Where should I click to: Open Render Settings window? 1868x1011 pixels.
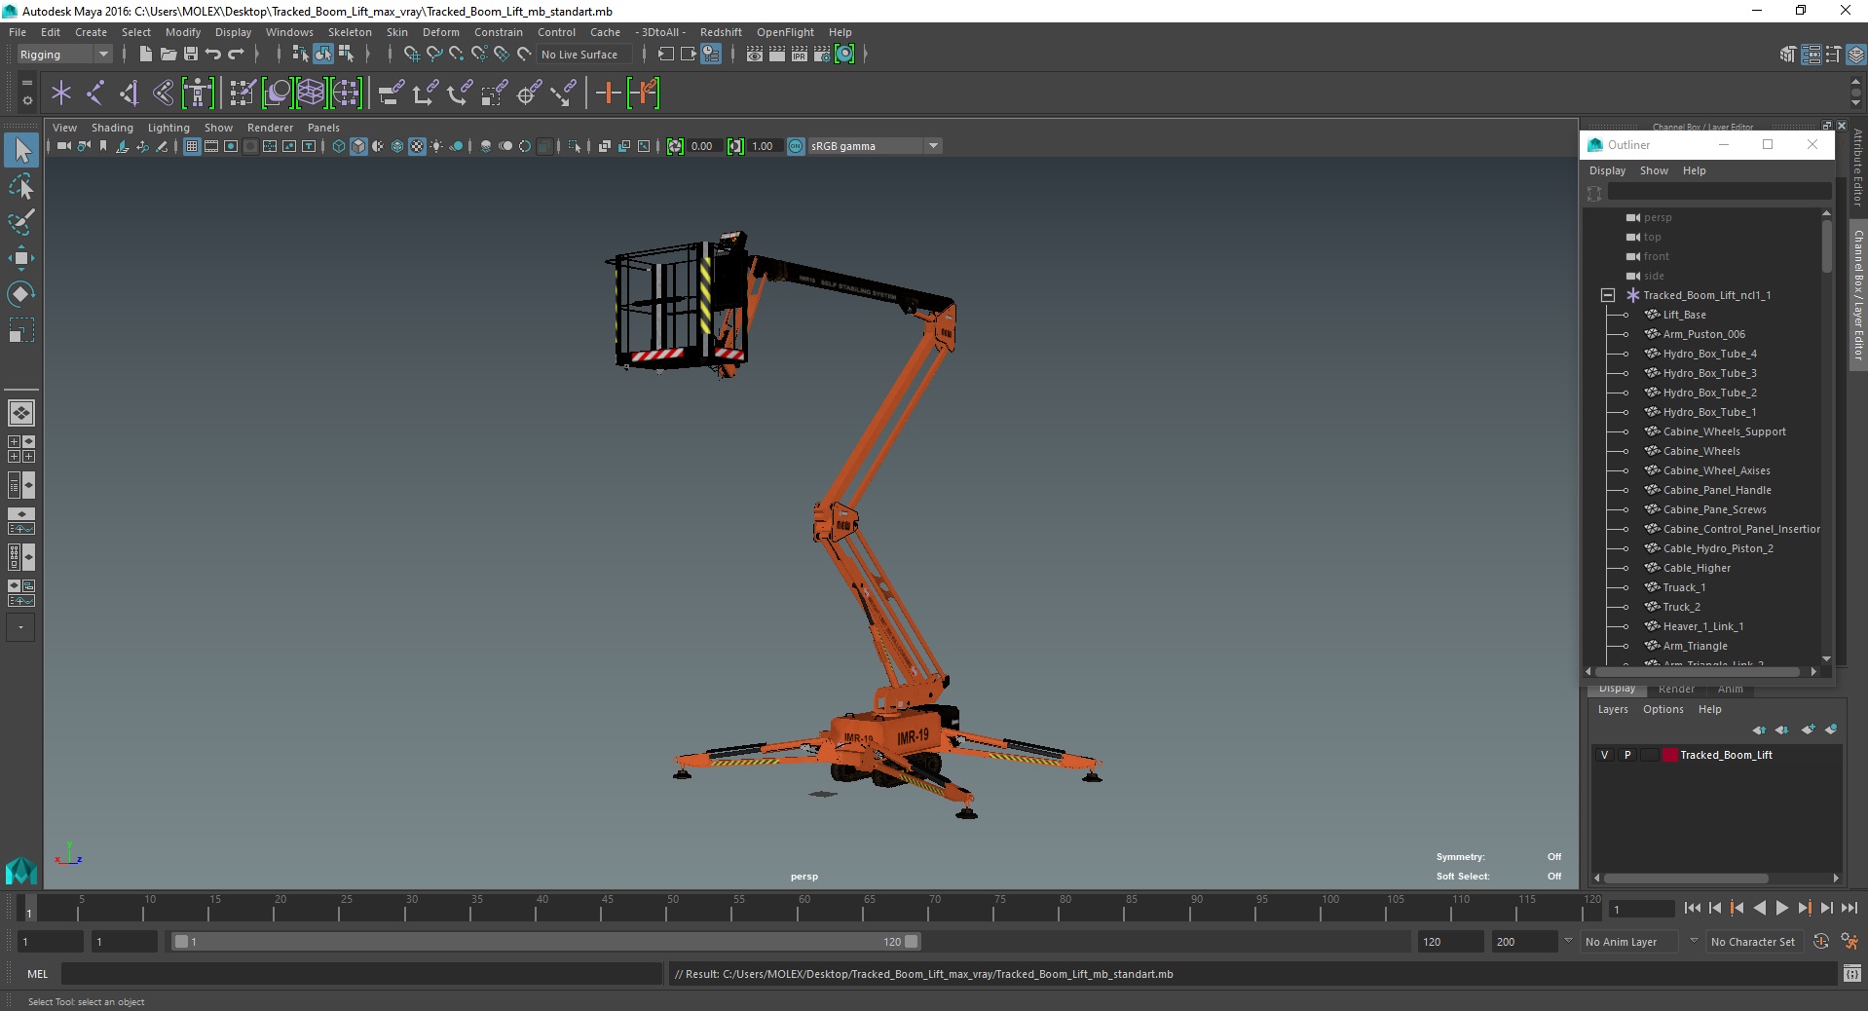point(822,55)
